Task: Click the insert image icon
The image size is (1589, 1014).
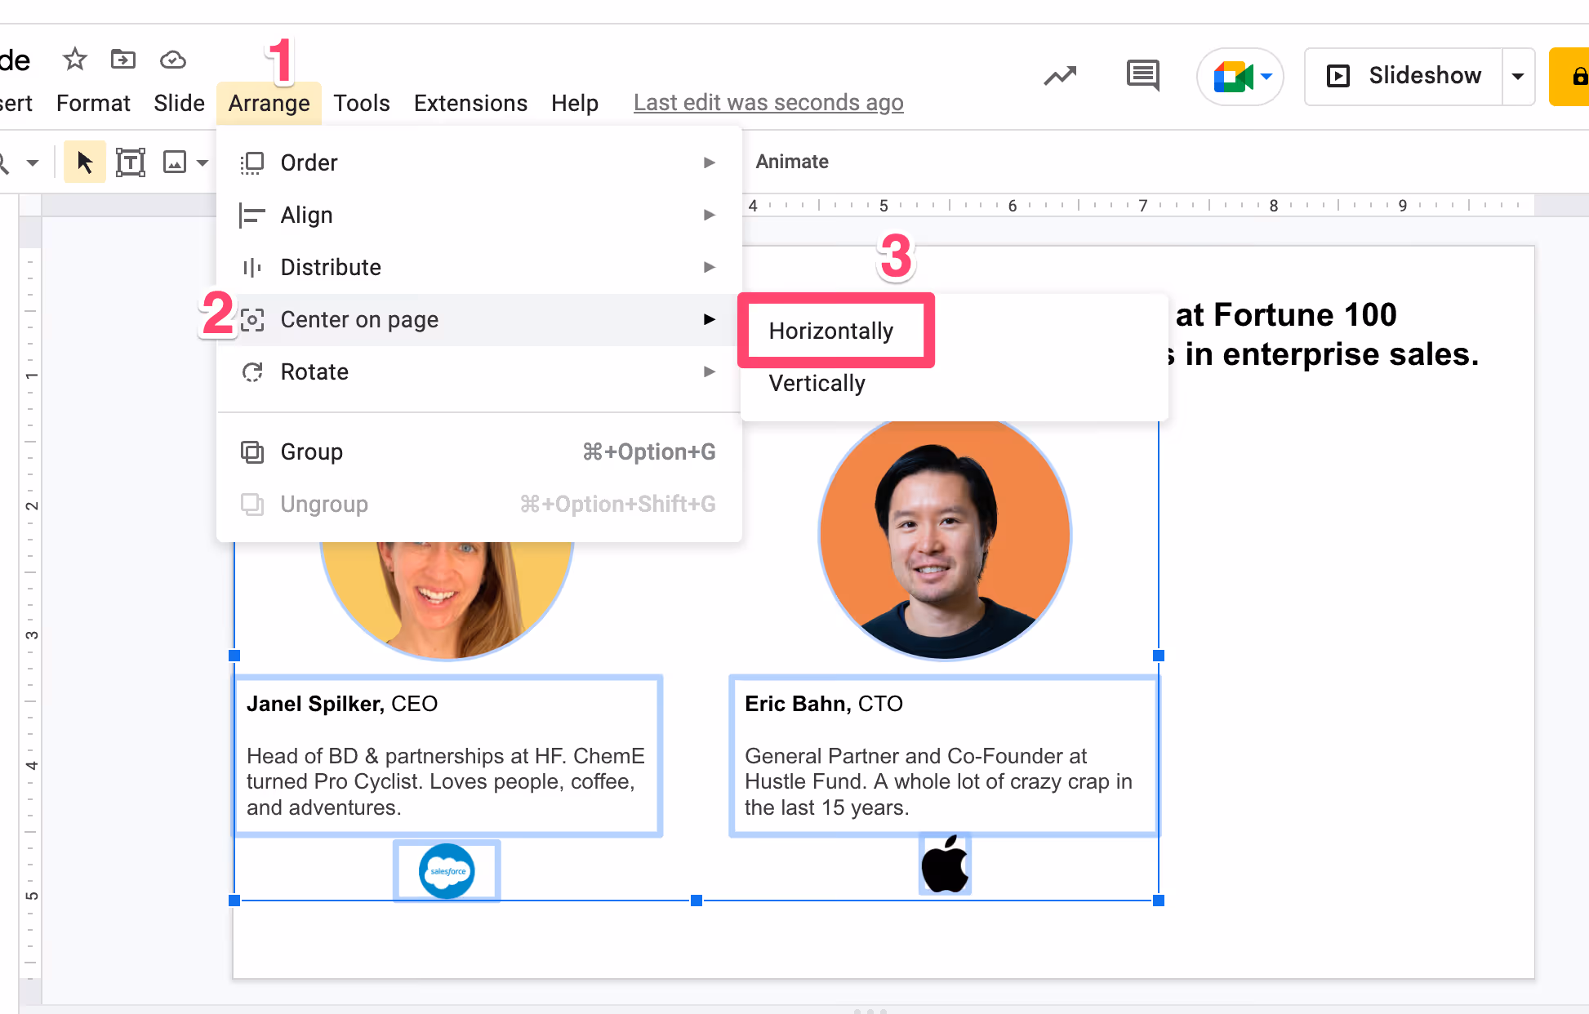Action: point(175,162)
